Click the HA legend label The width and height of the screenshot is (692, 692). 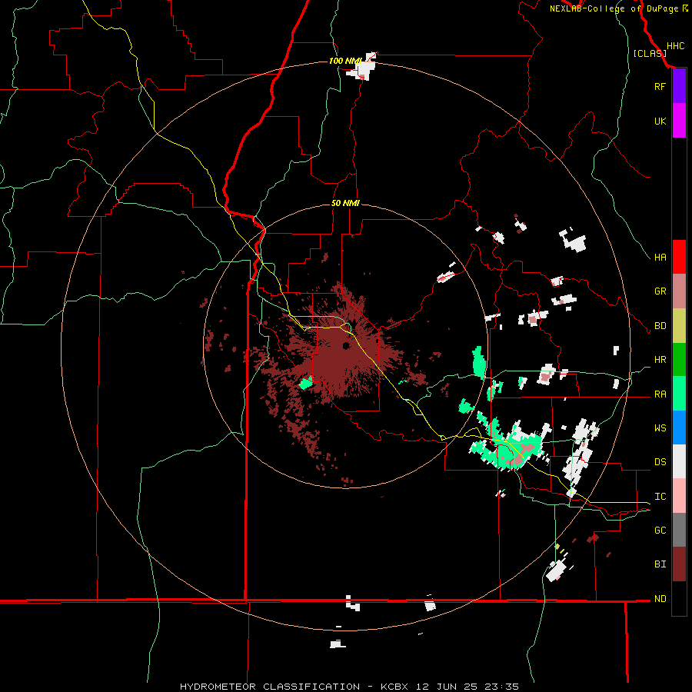[x=660, y=257]
